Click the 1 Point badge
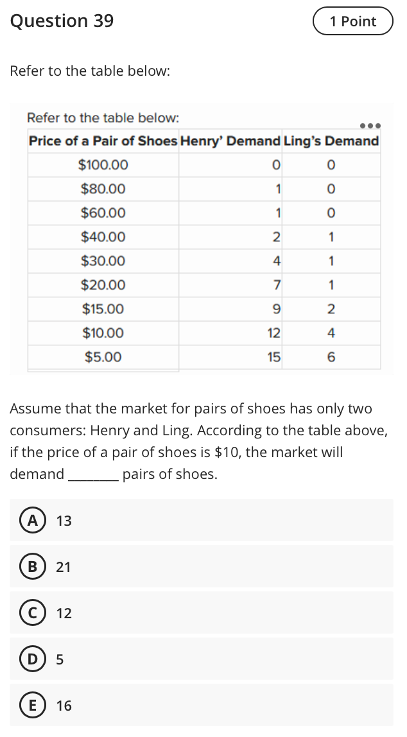The width and height of the screenshot is (407, 737). pyautogui.click(x=352, y=21)
